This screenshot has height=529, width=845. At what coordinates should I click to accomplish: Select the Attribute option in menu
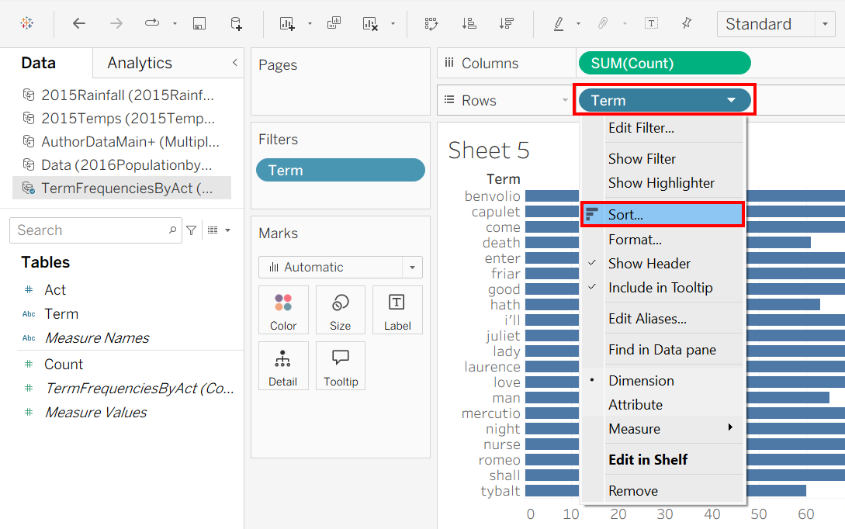coord(663,405)
